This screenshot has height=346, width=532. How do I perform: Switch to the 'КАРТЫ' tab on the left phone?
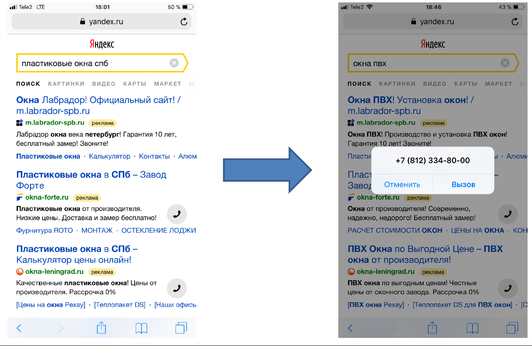pyautogui.click(x=135, y=84)
